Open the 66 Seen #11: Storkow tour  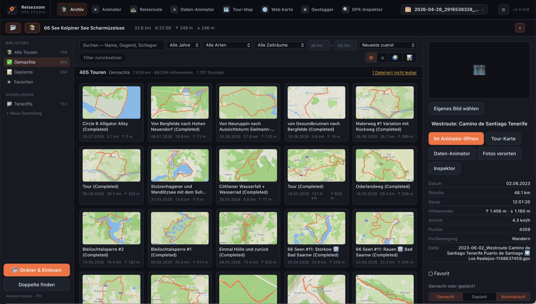(x=316, y=238)
